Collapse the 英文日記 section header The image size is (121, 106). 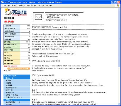coord(17,100)
